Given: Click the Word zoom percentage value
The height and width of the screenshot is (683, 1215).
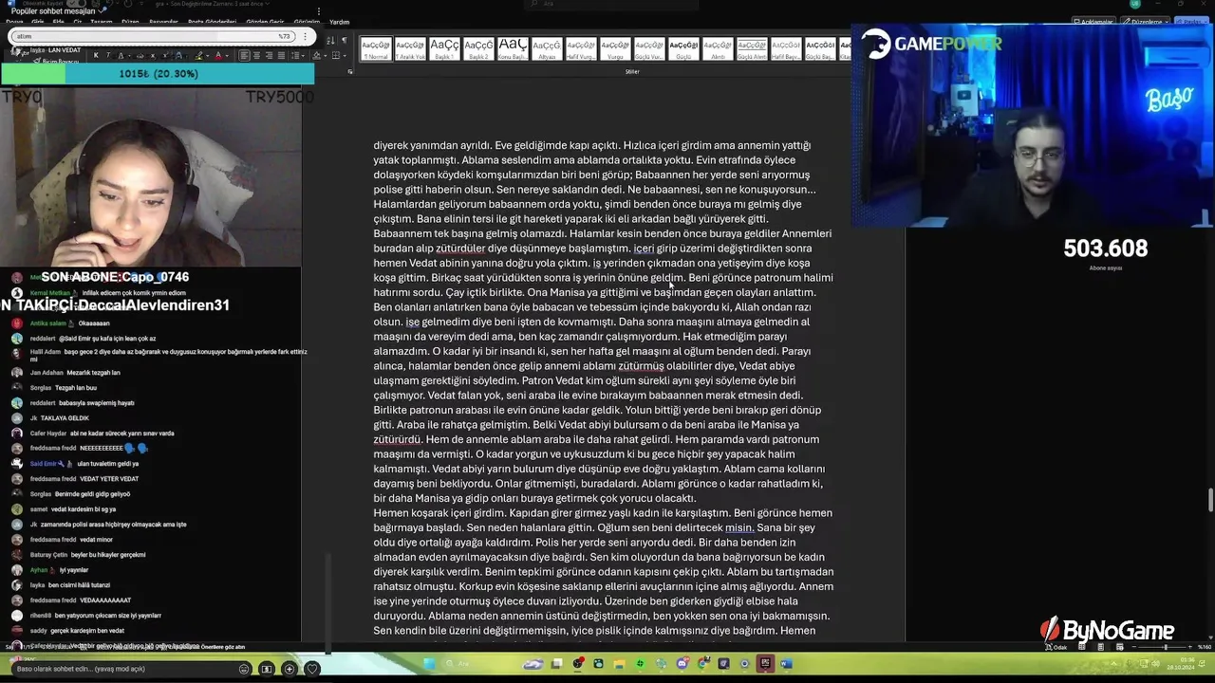Looking at the screenshot, I should click(1204, 647).
